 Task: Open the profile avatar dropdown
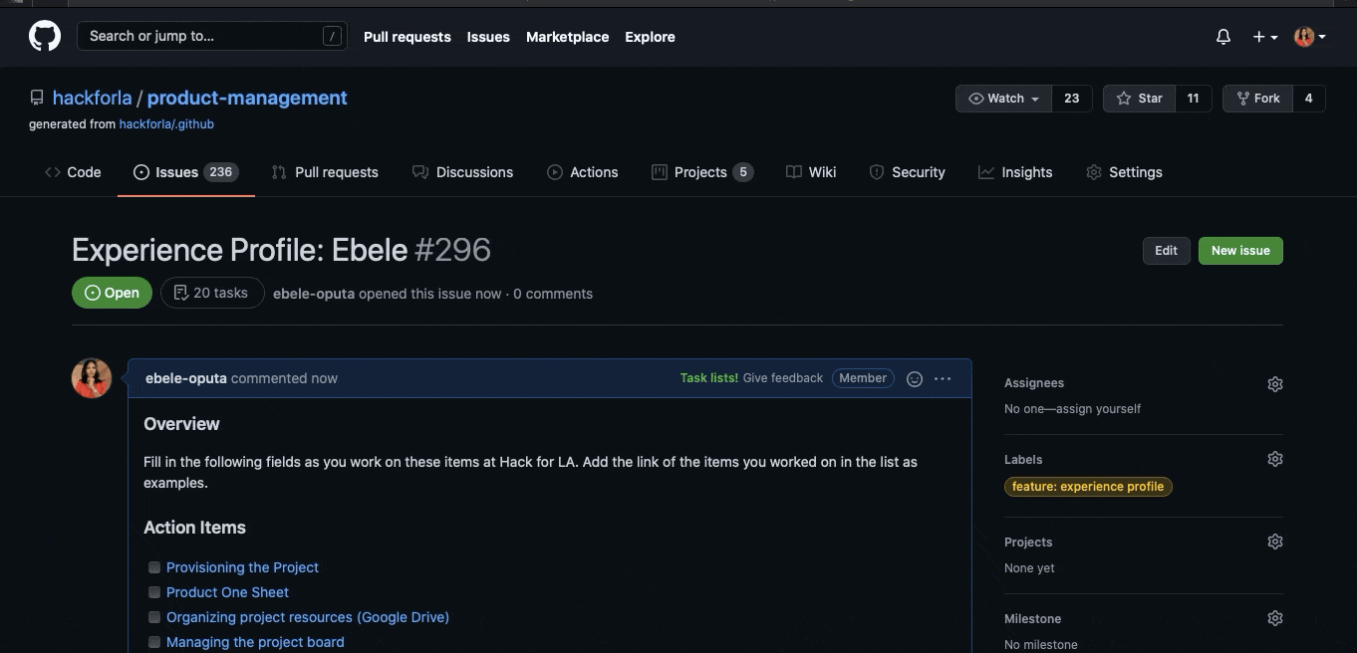pos(1308,36)
